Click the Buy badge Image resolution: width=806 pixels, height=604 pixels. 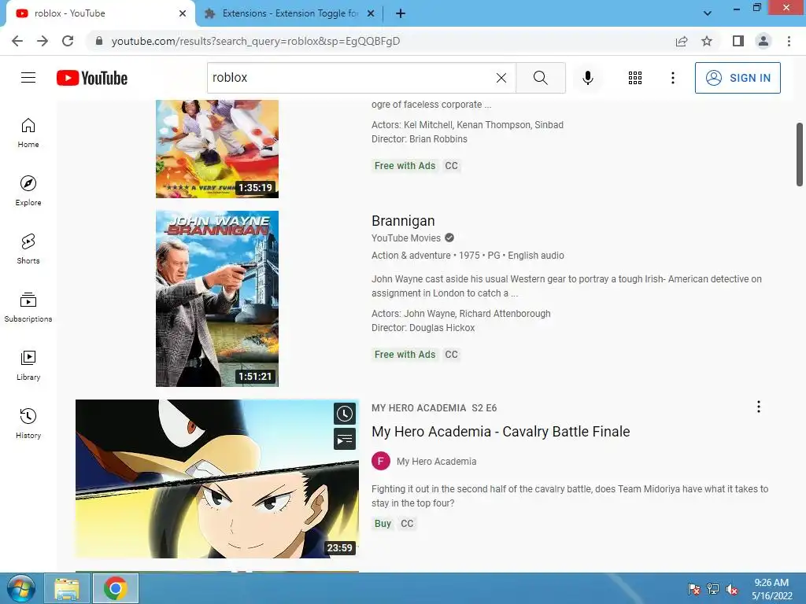(x=383, y=523)
